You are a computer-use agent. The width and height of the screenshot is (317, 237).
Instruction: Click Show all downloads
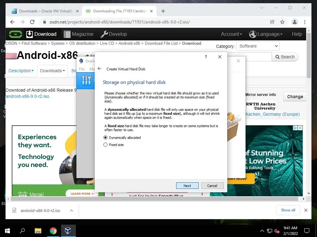pos(288,210)
